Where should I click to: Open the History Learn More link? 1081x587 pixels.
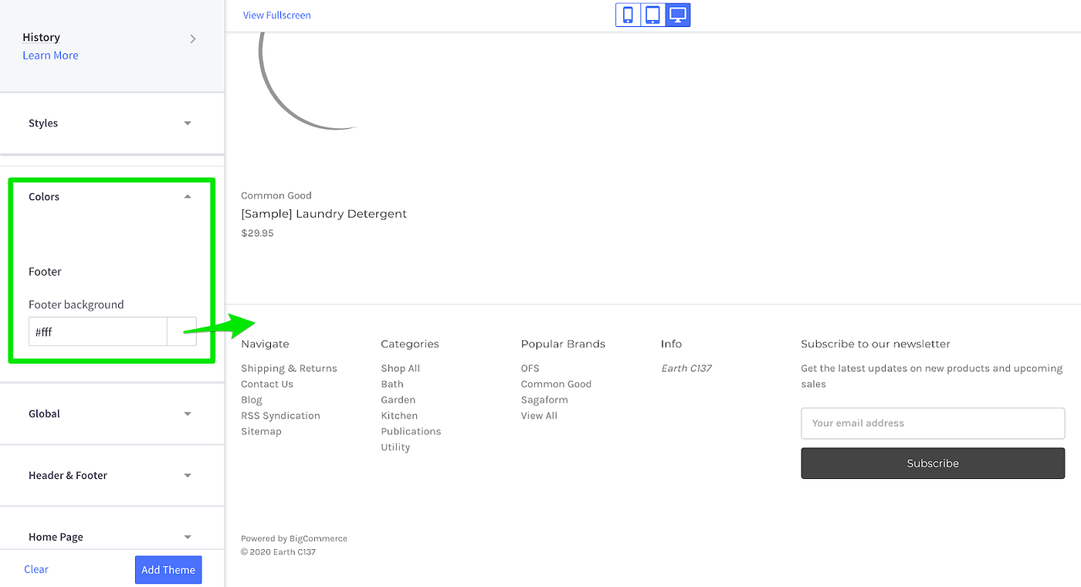[x=50, y=56]
